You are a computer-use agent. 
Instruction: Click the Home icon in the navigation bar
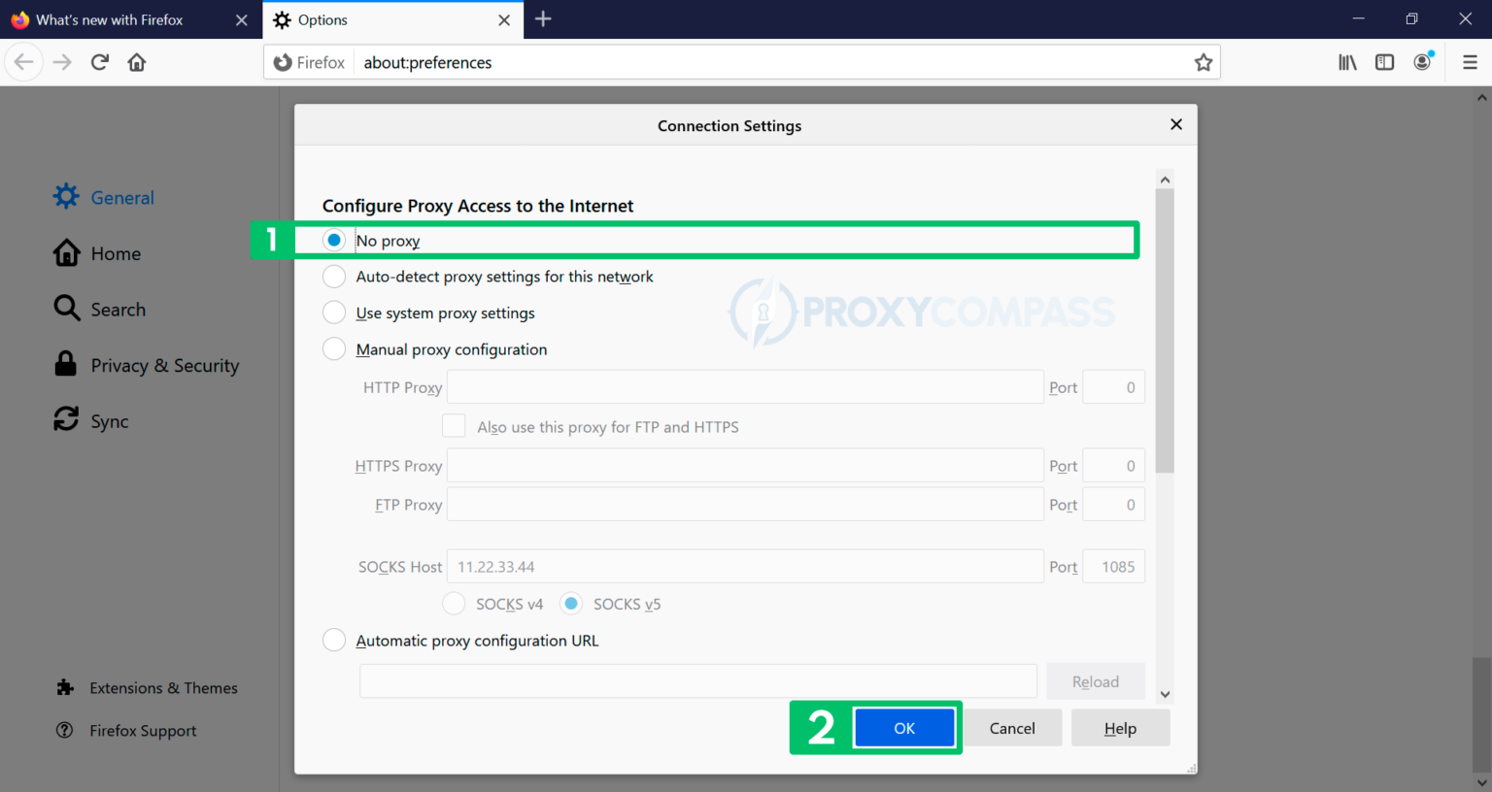click(x=136, y=61)
